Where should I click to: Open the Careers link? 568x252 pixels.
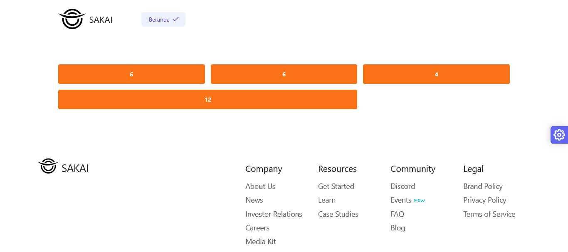tap(257, 228)
